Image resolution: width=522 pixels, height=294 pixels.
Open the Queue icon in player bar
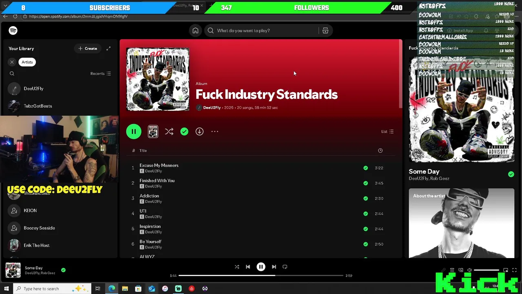pos(452,270)
